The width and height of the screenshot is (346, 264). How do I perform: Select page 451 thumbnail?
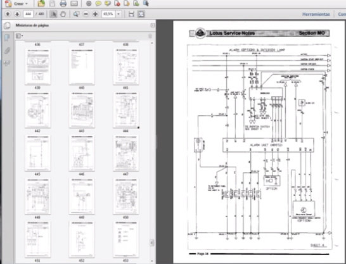37,239
